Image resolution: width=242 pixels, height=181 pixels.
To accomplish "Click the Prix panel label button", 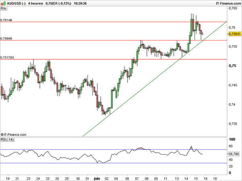I will [3, 8].
